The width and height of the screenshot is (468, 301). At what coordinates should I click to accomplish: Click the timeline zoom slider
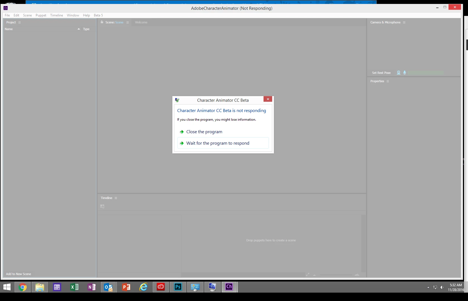336,275
